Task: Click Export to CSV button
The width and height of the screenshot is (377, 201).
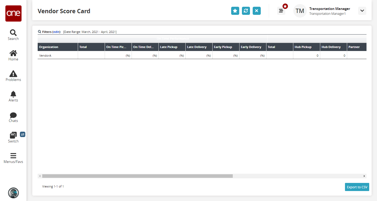Action: click(x=357, y=187)
